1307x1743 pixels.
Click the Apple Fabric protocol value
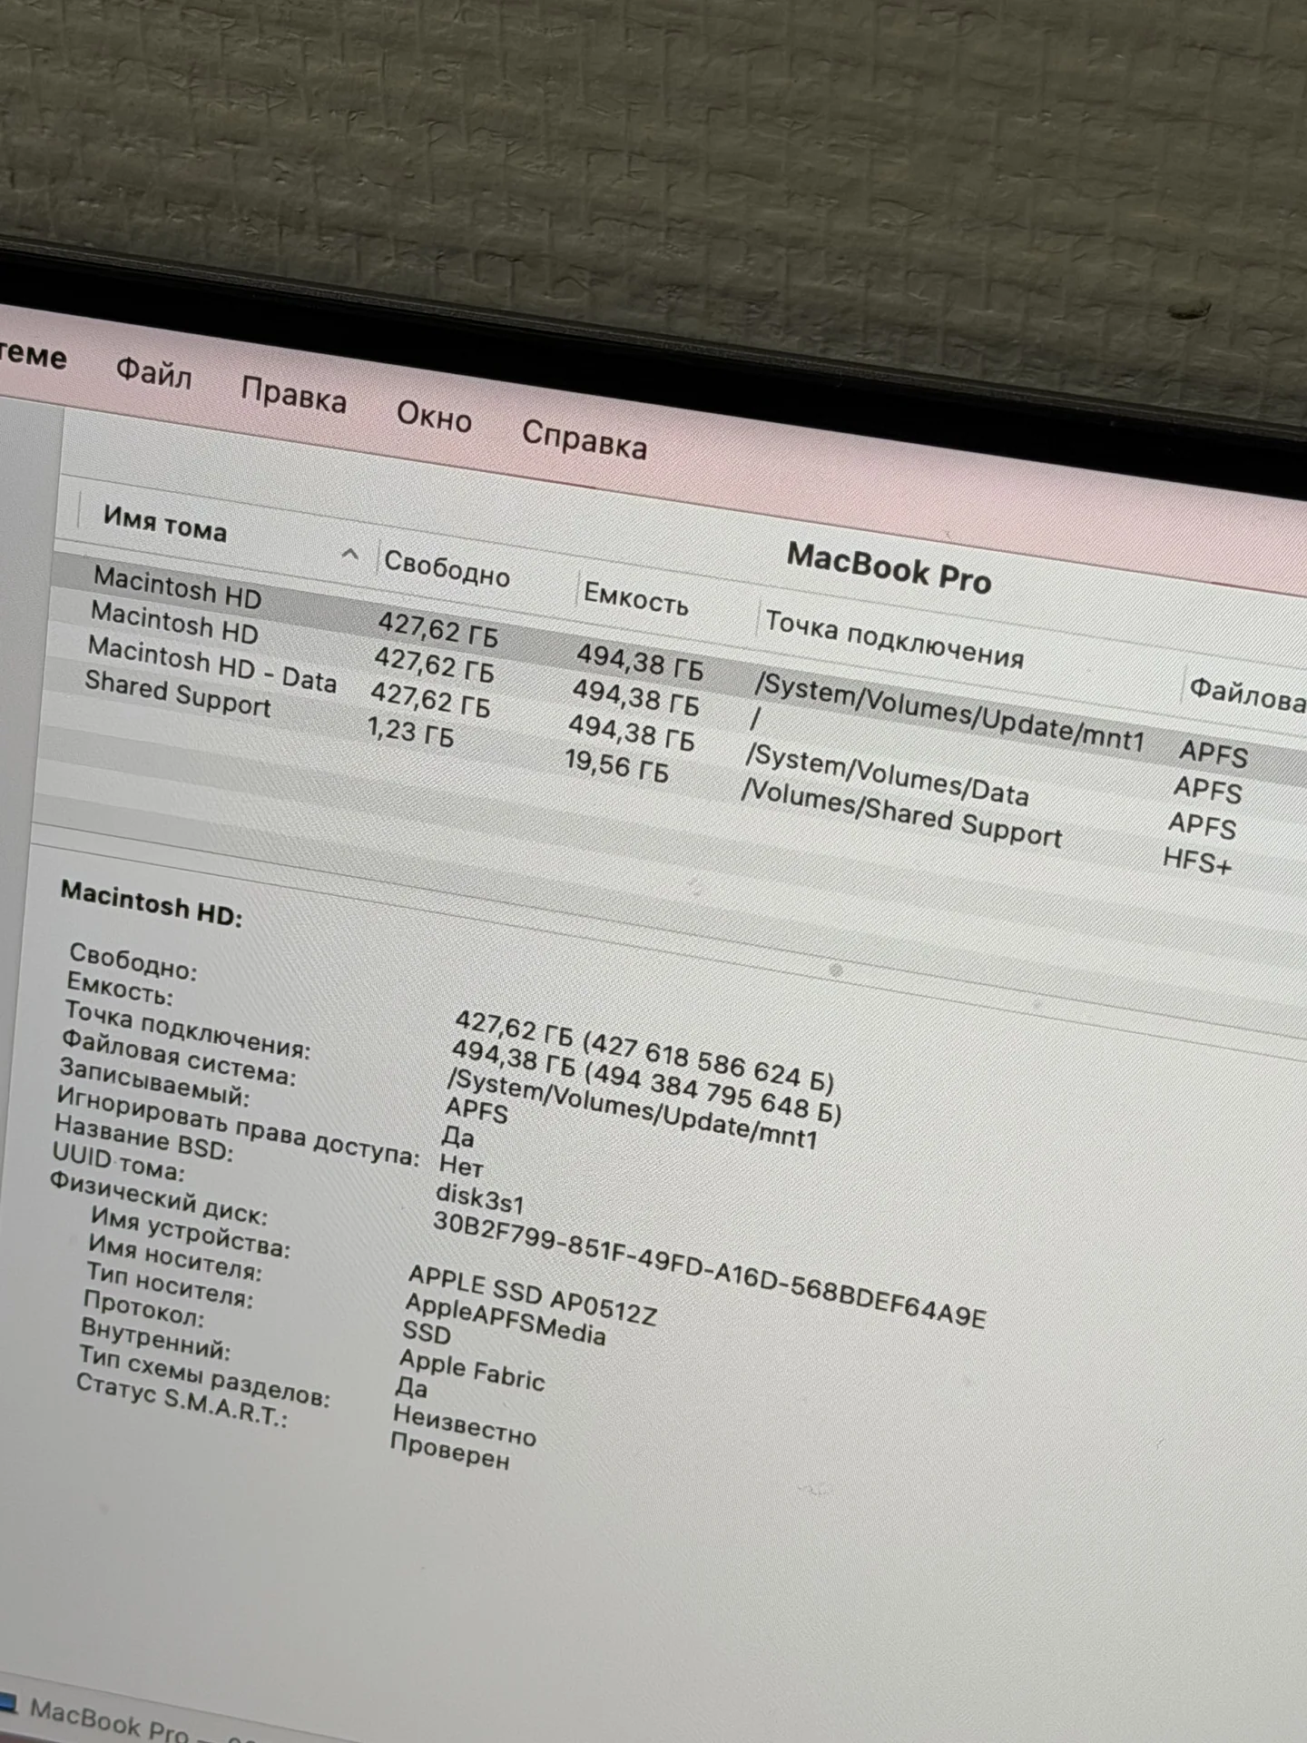472,1370
